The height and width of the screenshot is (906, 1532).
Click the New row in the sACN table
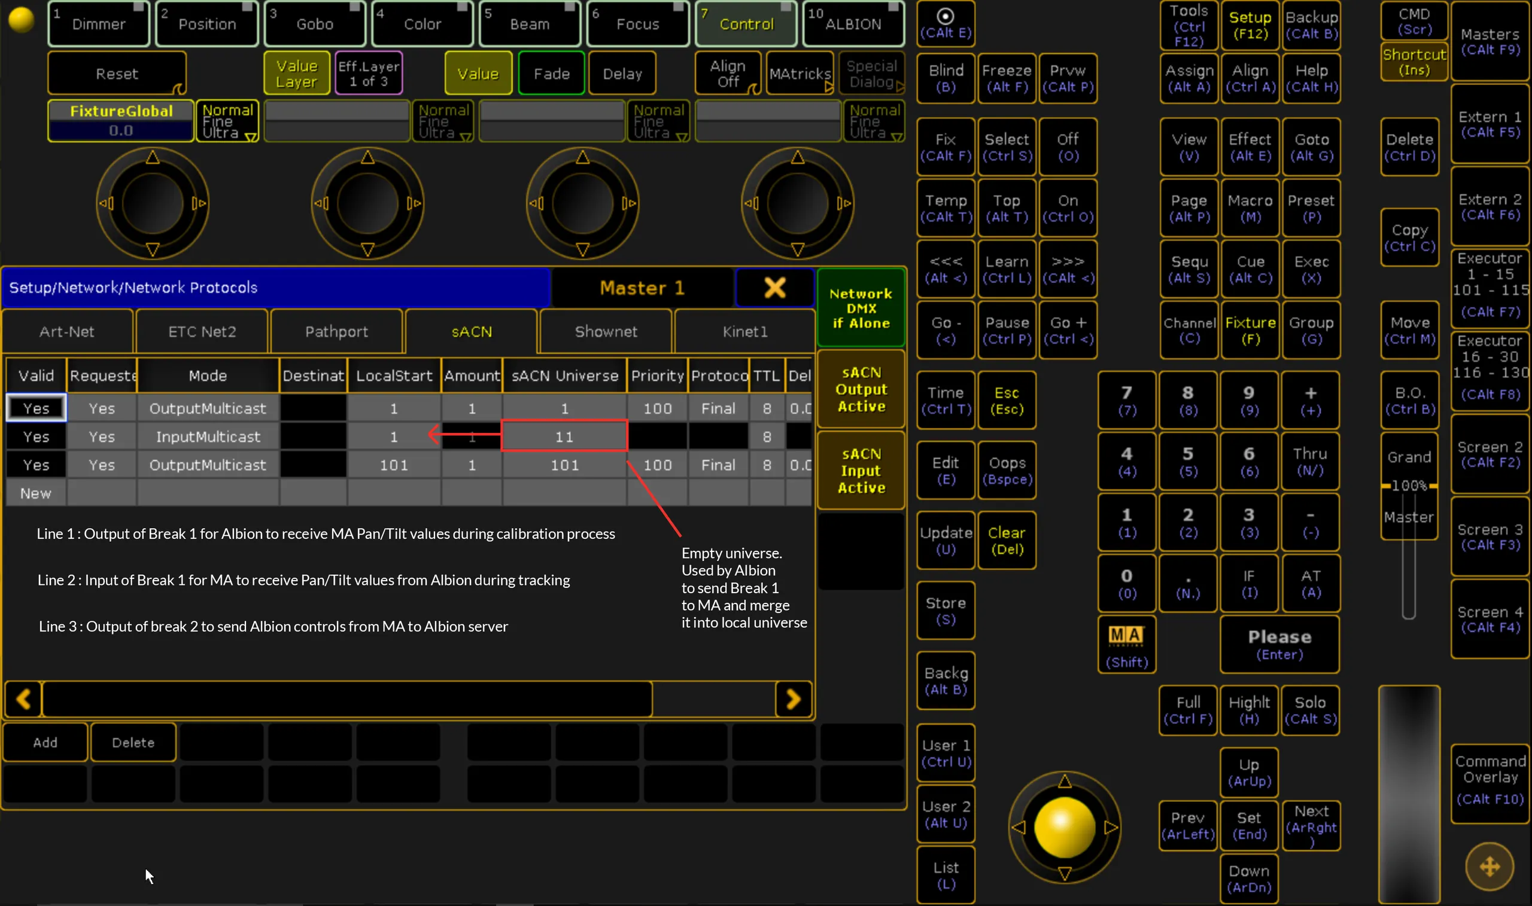click(408, 493)
